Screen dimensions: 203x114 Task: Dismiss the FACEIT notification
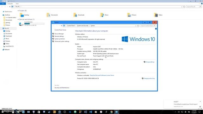click(200, 102)
